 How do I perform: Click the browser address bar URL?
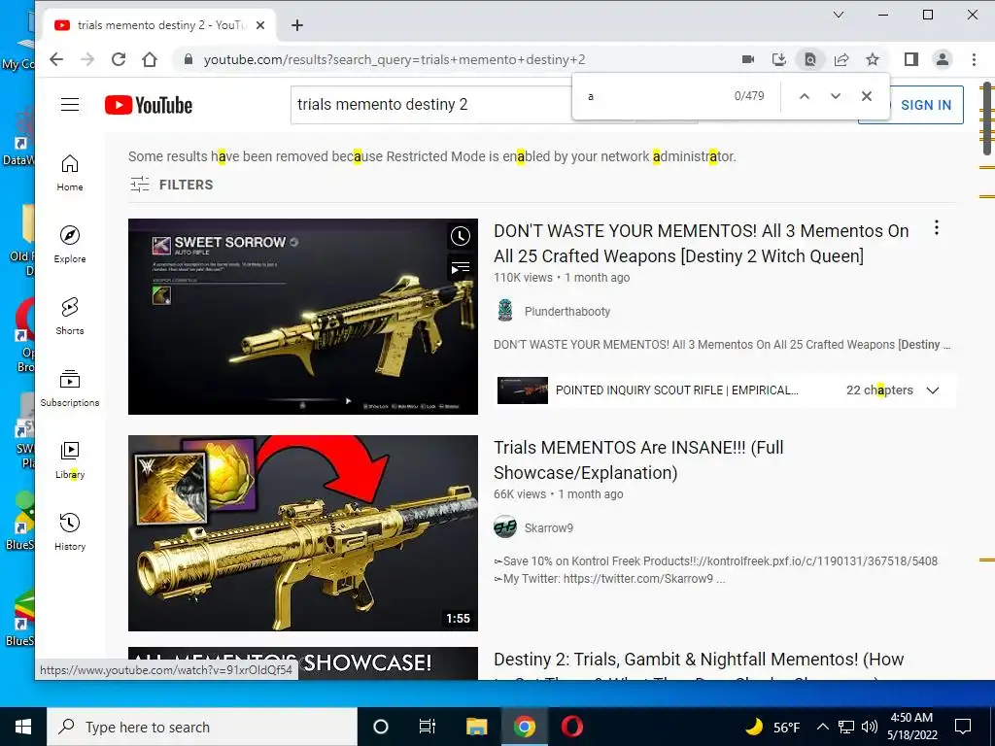[395, 59]
